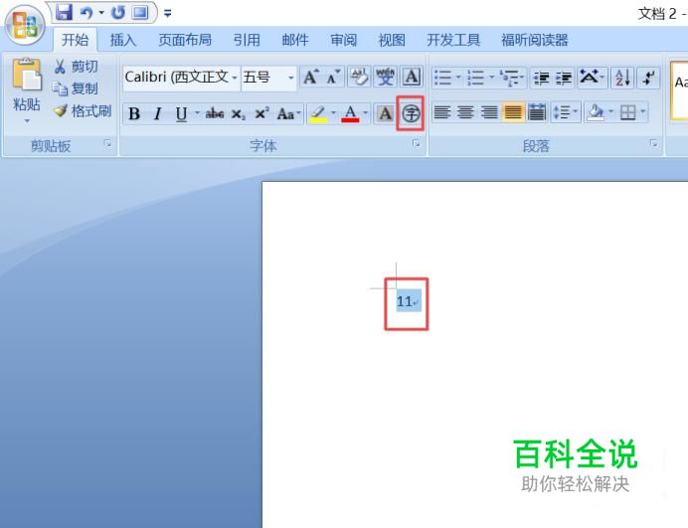Shrink the font size
688x528 pixels.
point(333,78)
